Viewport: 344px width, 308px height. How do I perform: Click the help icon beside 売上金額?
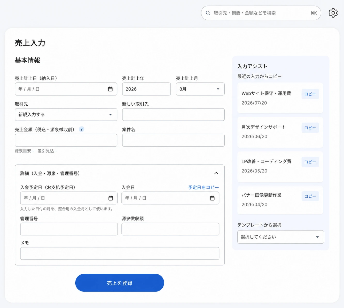[81, 129]
